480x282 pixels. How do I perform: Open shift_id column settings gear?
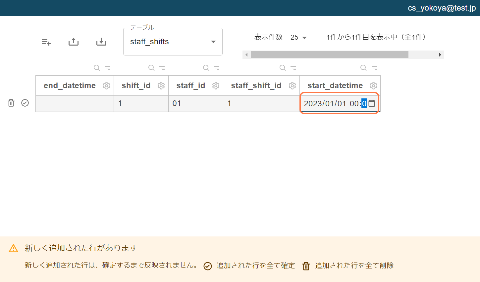[x=161, y=86]
